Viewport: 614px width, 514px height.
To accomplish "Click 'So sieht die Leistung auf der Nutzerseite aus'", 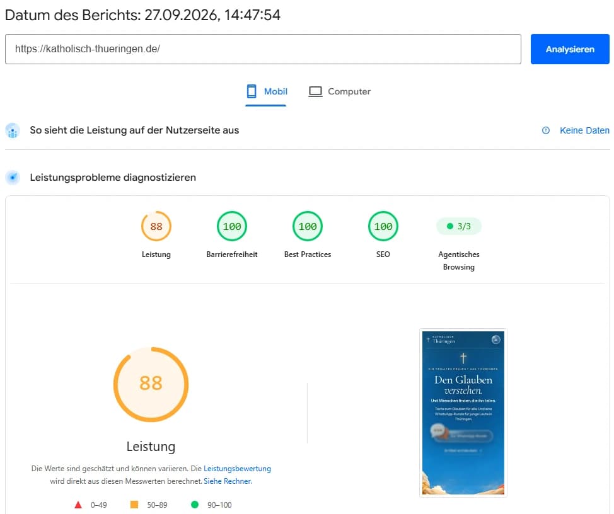I will 134,130.
